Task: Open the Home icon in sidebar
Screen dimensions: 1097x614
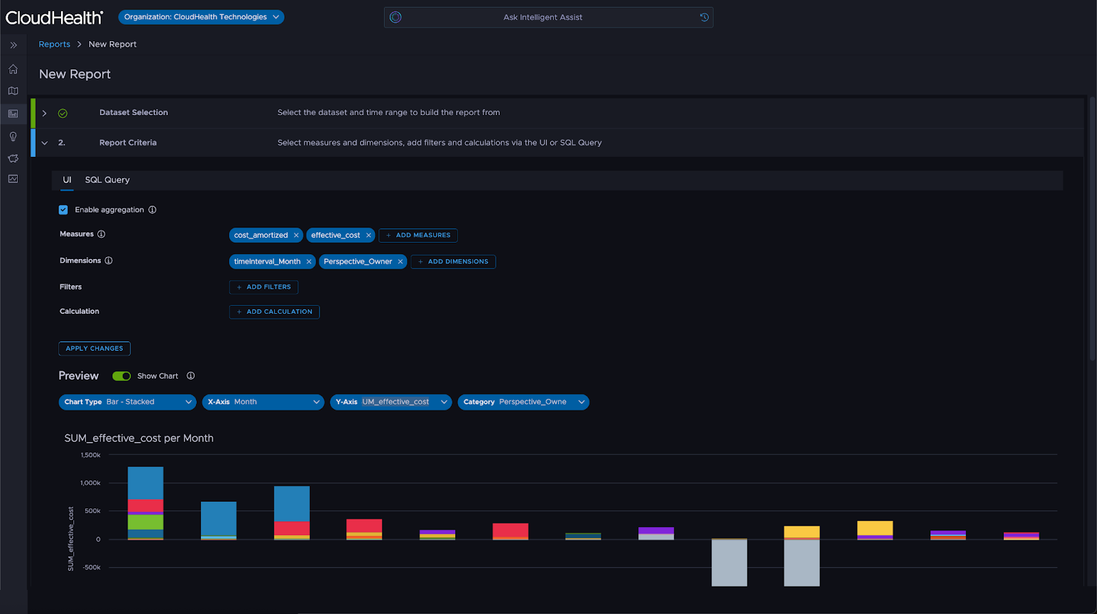Action: point(13,69)
